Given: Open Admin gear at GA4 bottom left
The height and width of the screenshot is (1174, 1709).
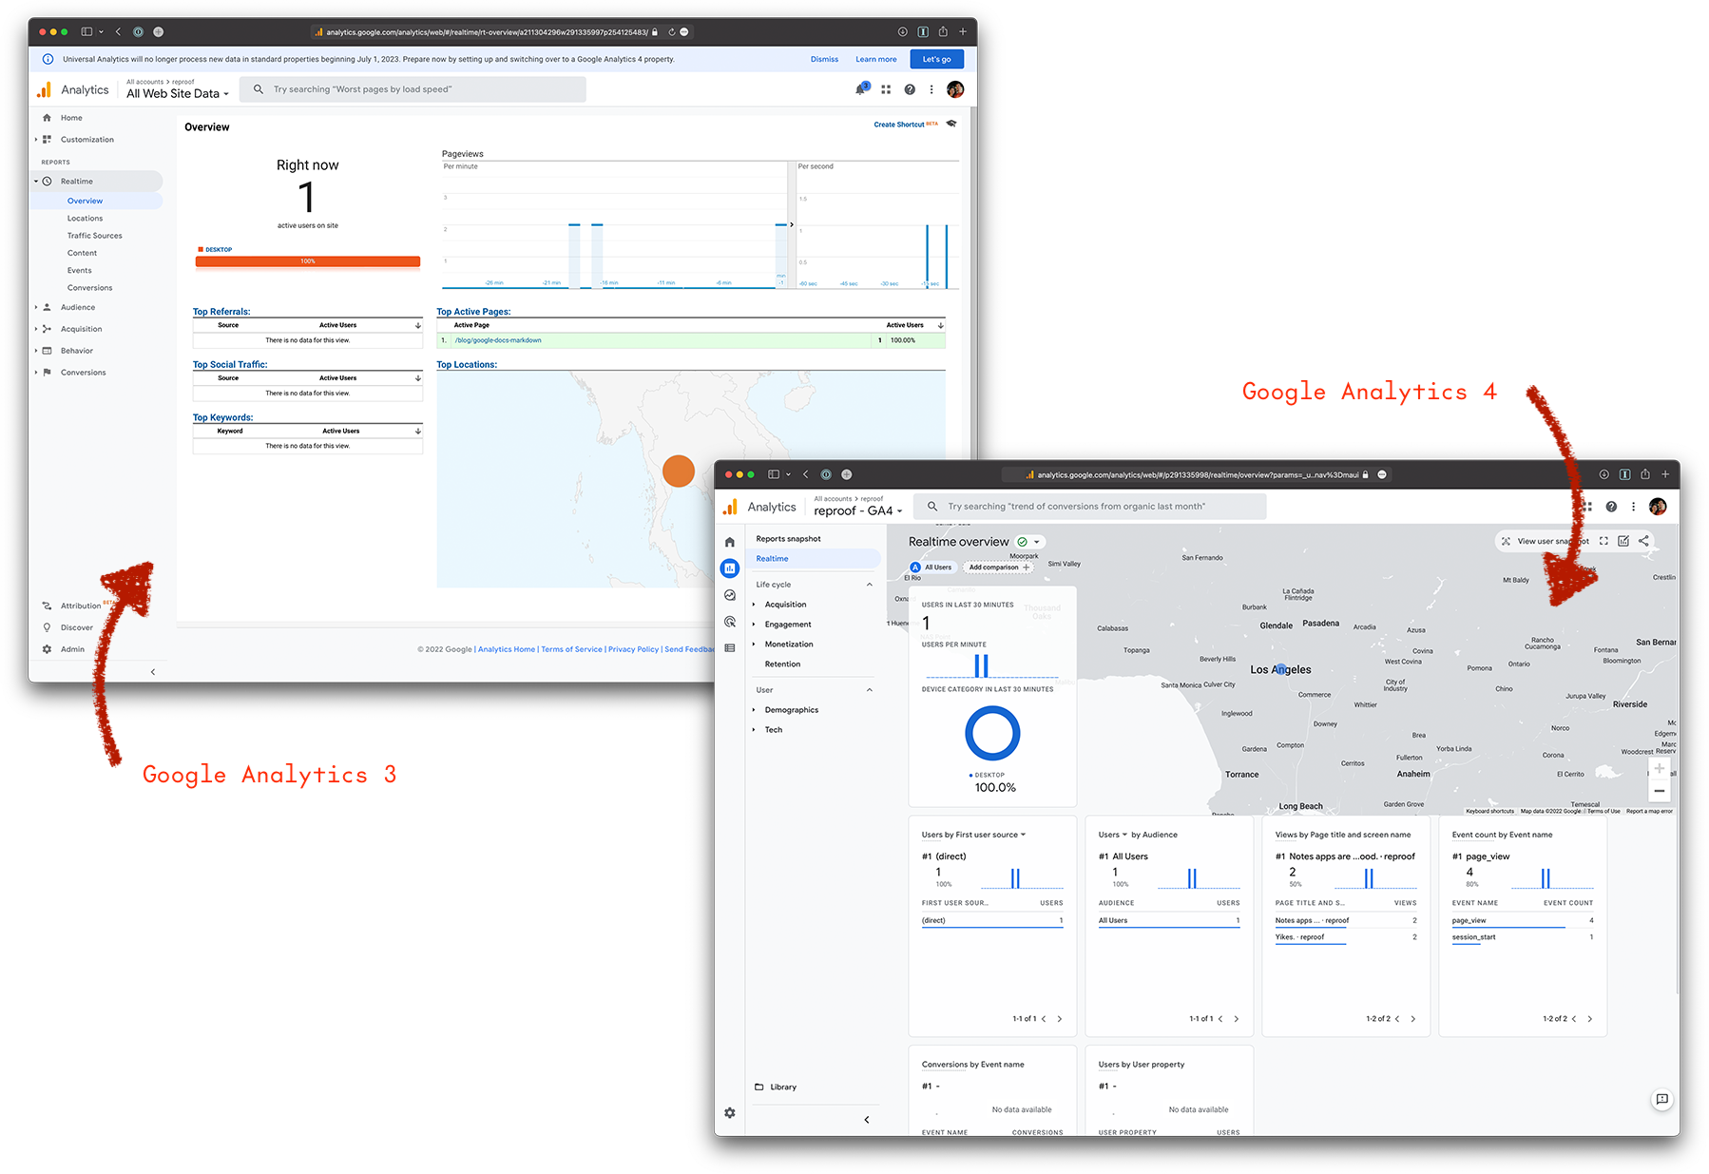Looking at the screenshot, I should click(x=730, y=1113).
